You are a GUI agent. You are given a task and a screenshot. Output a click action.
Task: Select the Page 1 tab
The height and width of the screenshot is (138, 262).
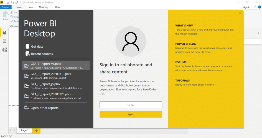pyautogui.click(x=25, y=130)
